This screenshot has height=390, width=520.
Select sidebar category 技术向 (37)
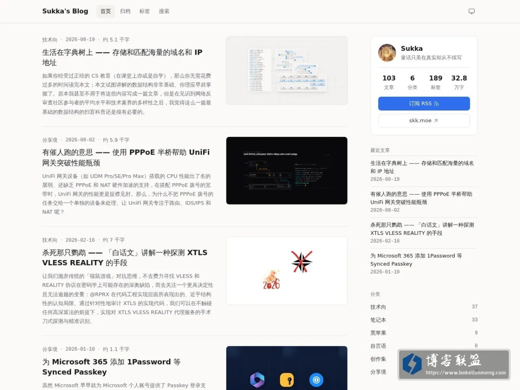(x=424, y=307)
